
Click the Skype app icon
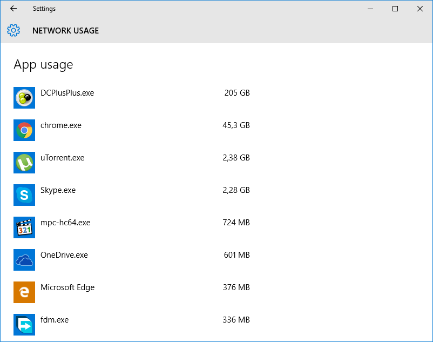pos(24,195)
